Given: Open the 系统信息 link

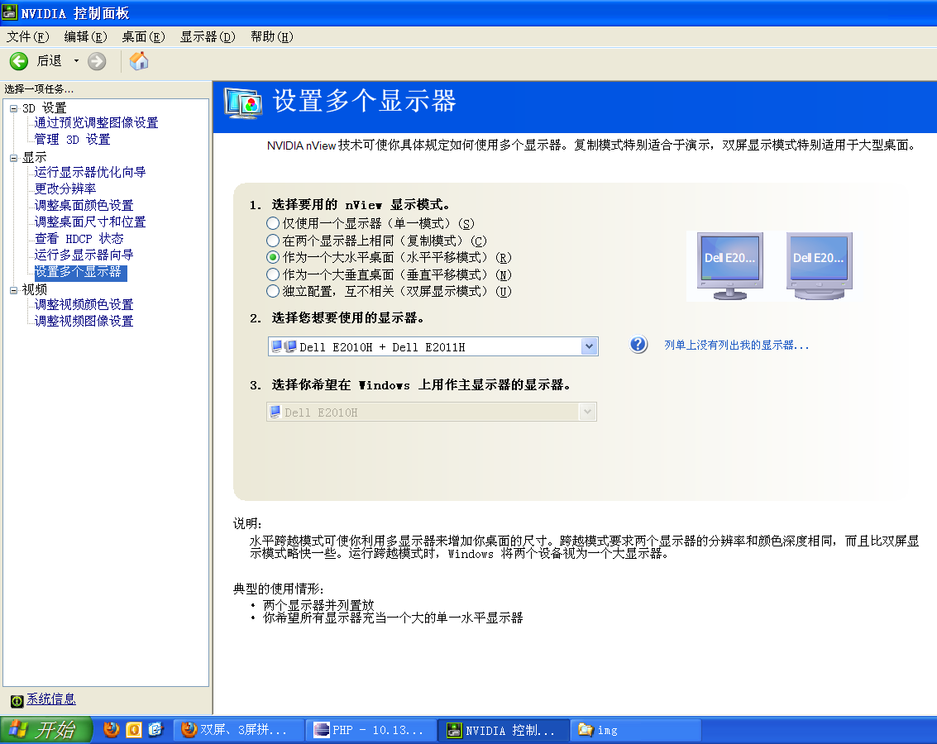Looking at the screenshot, I should pyautogui.click(x=50, y=699).
